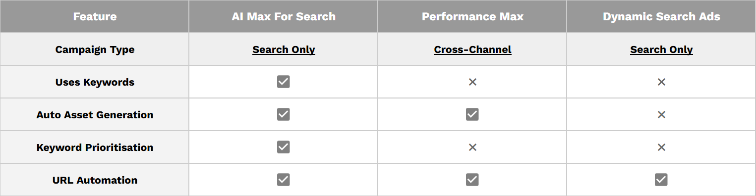Click Uses Keywords X mark under Performance Max
This screenshot has height=196, width=756.
[472, 82]
